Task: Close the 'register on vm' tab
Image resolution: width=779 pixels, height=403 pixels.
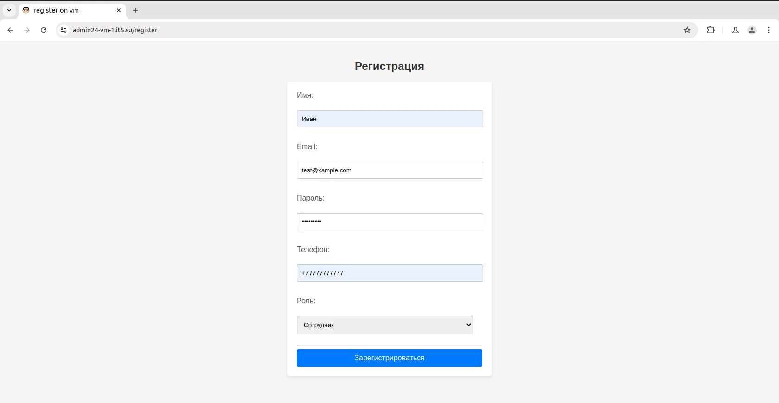Action: click(119, 10)
